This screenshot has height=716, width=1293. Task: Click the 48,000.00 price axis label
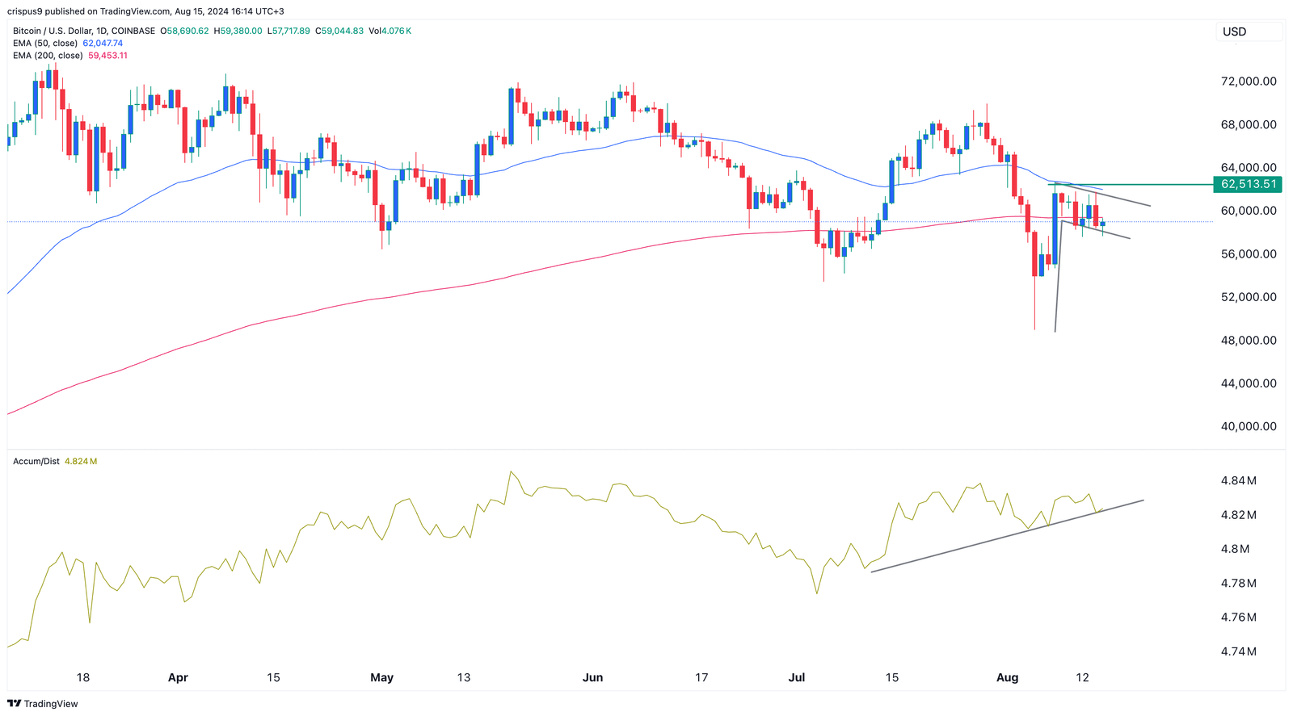(x=1249, y=340)
